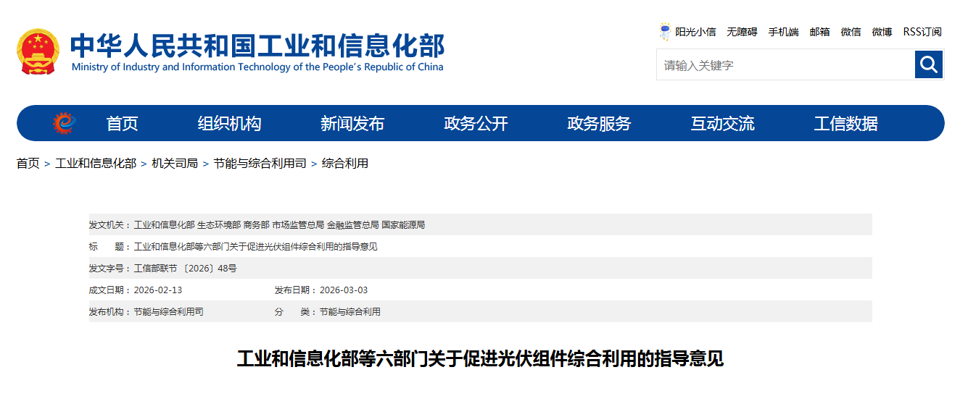Go to 节能与综合利用司 breadcrumb link
The width and height of the screenshot is (968, 396).
[260, 164]
